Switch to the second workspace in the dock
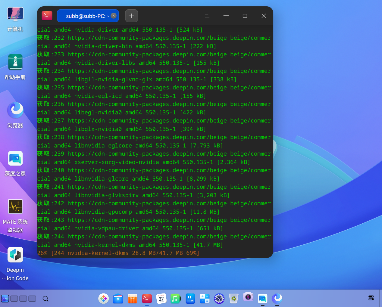 tap(14, 299)
